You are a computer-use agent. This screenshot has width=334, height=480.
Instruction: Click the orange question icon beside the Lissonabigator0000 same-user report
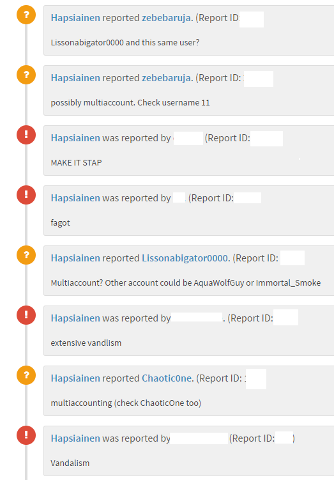[x=26, y=15]
